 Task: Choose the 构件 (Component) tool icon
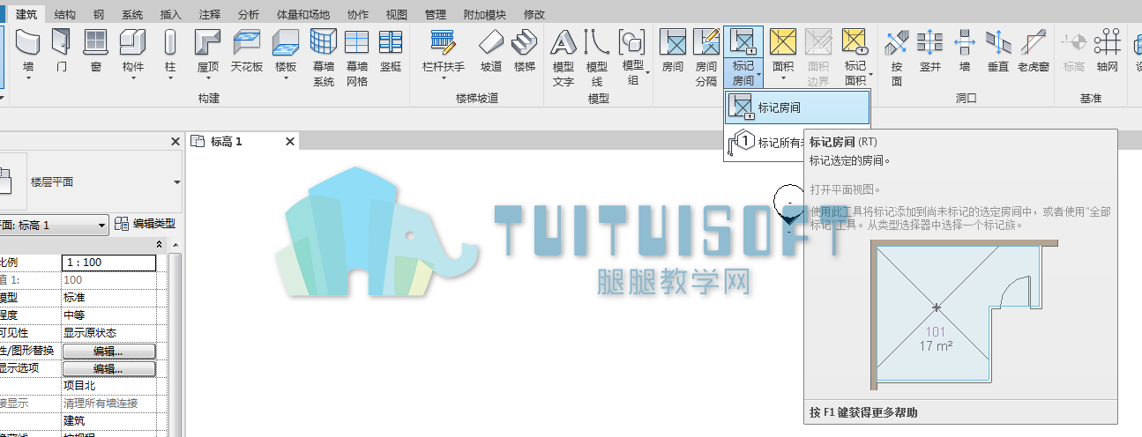pos(132,41)
